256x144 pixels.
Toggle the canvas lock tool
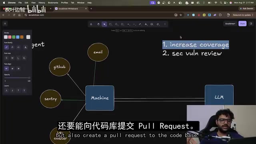point(91,24)
